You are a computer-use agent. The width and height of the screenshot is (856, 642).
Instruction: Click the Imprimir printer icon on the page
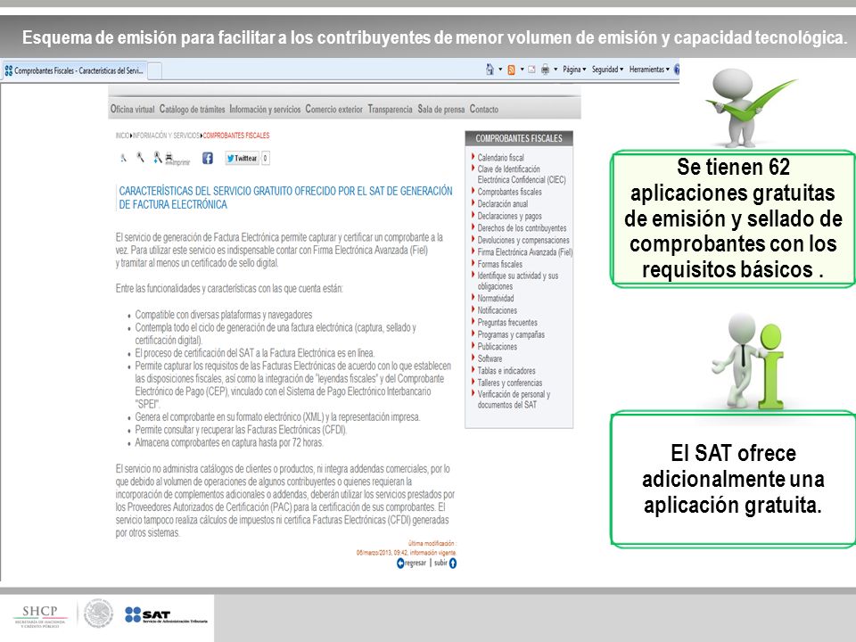click(x=169, y=159)
